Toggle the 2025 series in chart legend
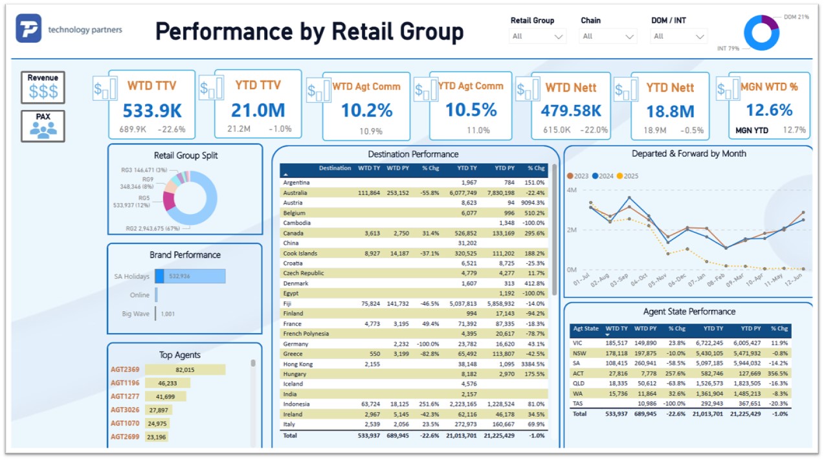 coord(627,176)
